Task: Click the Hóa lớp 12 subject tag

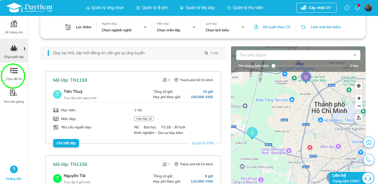Action: point(144,119)
